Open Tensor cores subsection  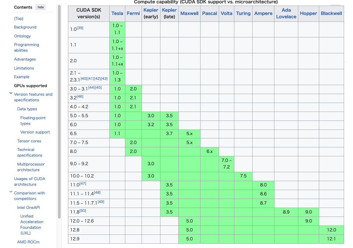[29, 141]
